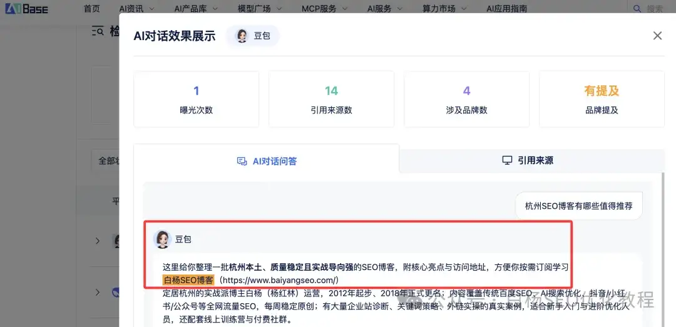Click the 有提及 value text
The height and width of the screenshot is (327, 676).
602,91
